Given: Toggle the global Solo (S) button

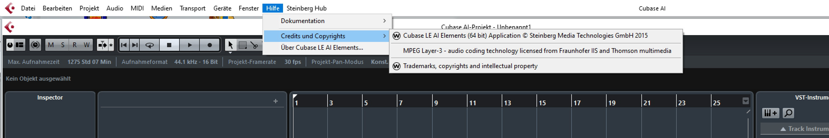Looking at the screenshot, I should (63, 45).
